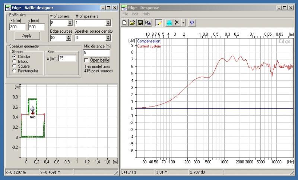This screenshot has height=180, width=298.
Task: Open the Help menu
Action: tap(146, 14)
